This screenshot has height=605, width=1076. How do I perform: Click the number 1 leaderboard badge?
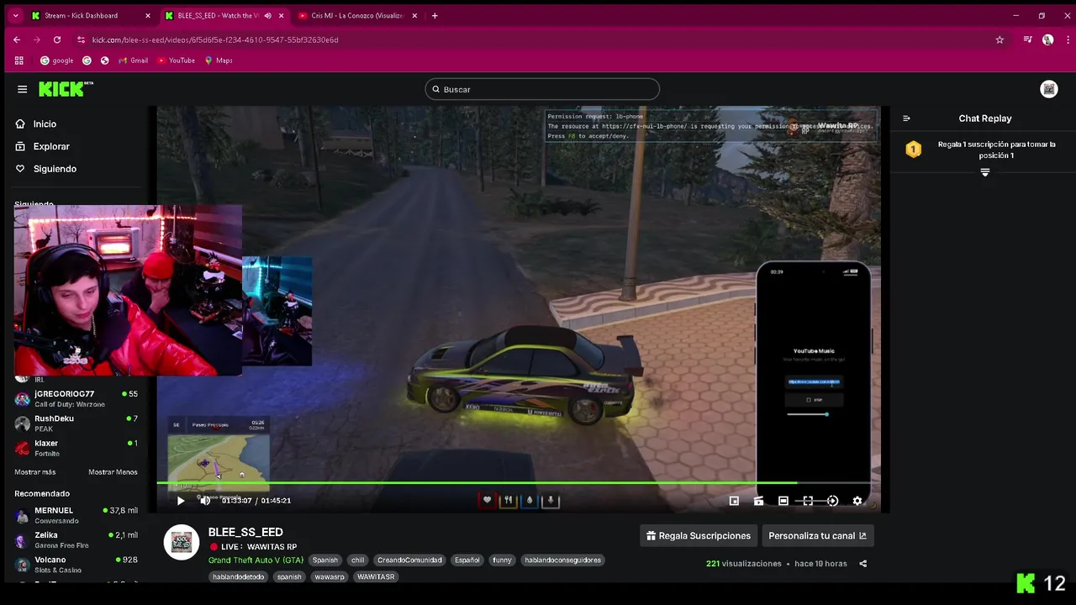914,150
